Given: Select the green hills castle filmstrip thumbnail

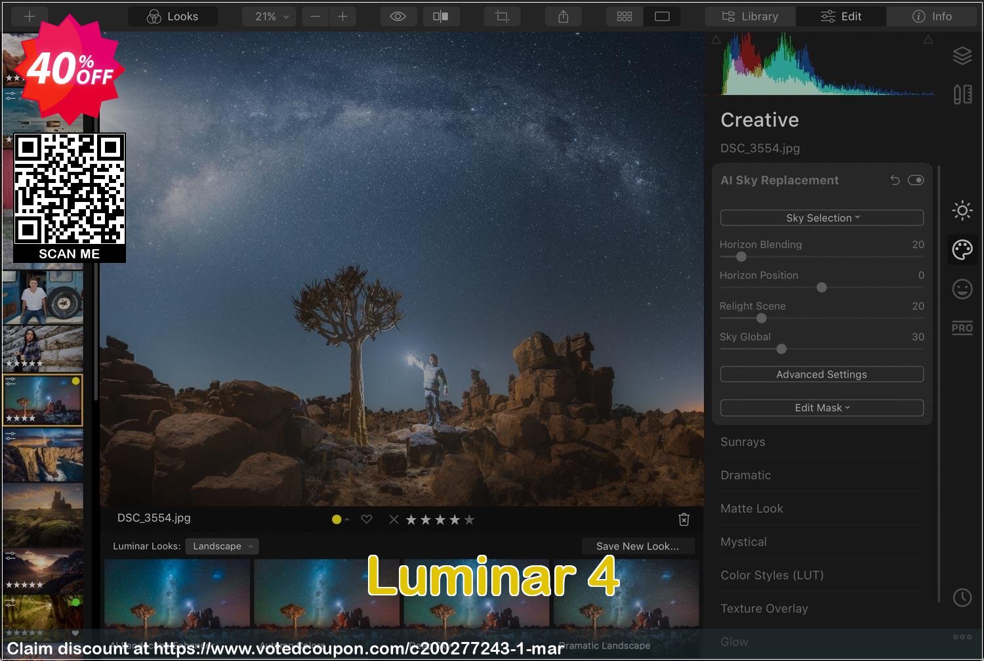Looking at the screenshot, I should 43,515.
